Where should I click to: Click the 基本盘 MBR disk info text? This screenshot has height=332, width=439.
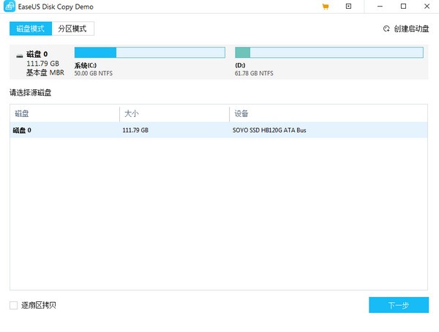coord(45,73)
